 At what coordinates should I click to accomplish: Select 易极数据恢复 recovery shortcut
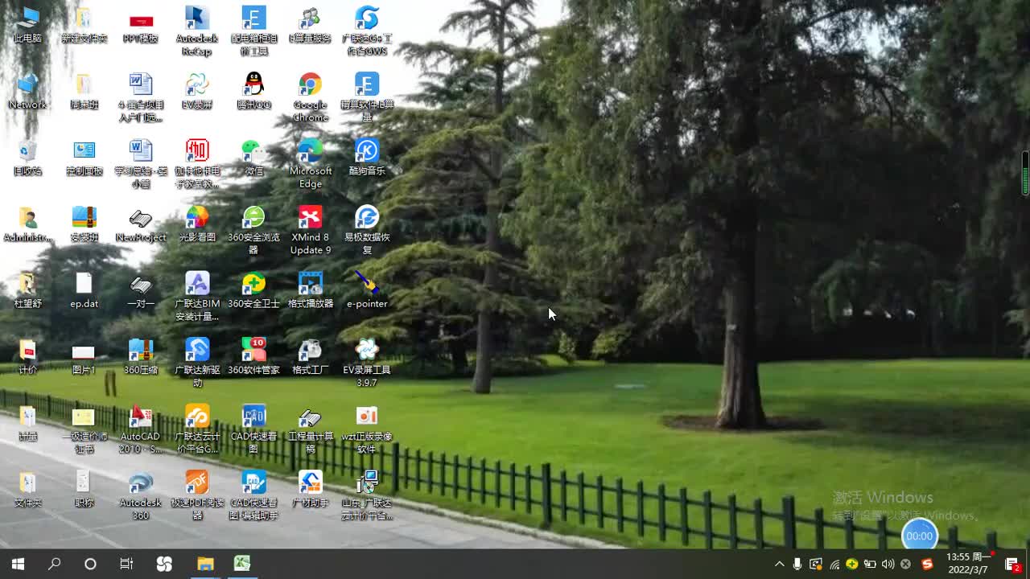pyautogui.click(x=367, y=230)
